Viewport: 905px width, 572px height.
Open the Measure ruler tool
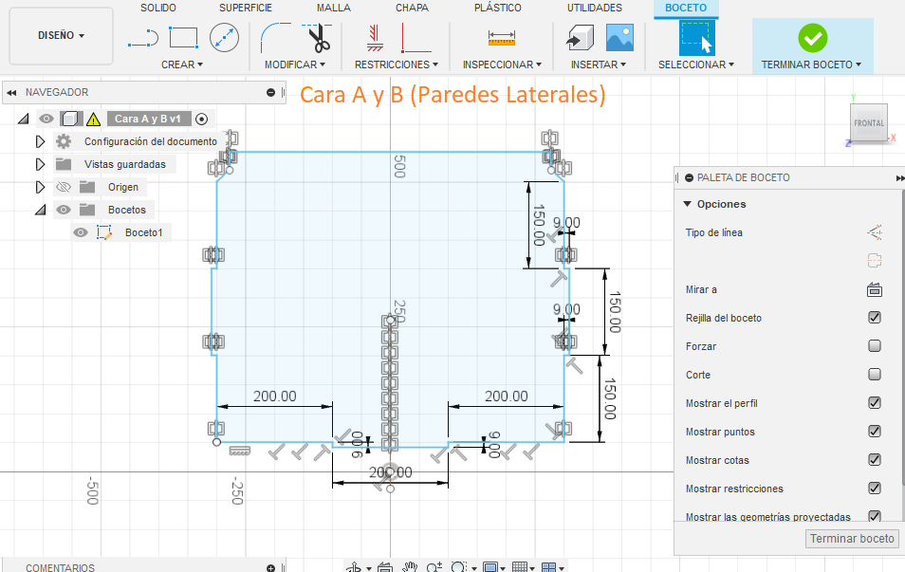click(502, 39)
